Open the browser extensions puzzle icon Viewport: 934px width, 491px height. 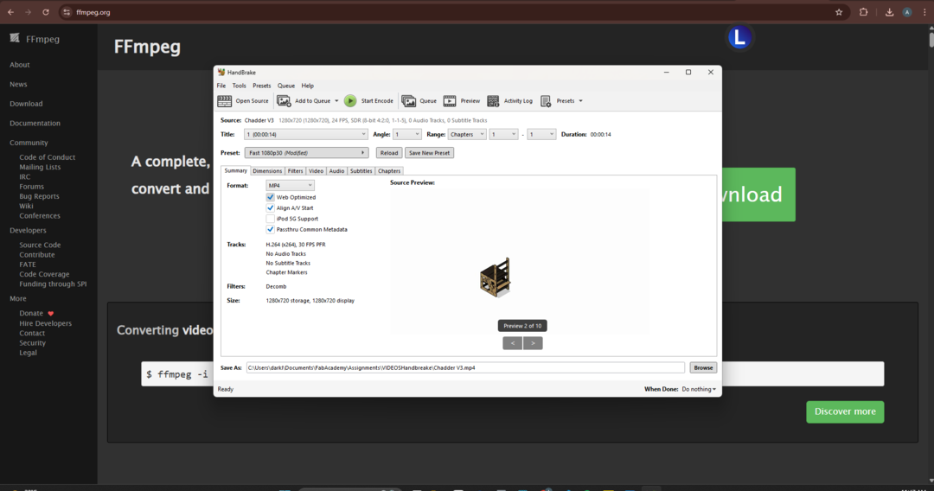pyautogui.click(x=863, y=12)
